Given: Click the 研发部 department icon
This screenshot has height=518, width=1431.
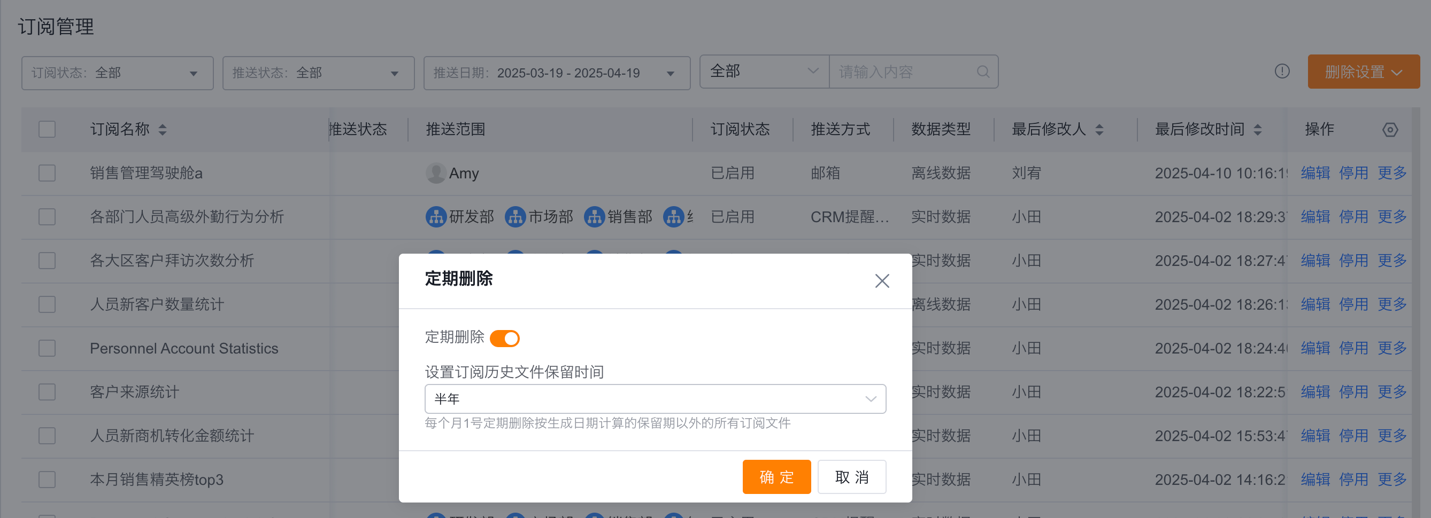Looking at the screenshot, I should click(436, 217).
